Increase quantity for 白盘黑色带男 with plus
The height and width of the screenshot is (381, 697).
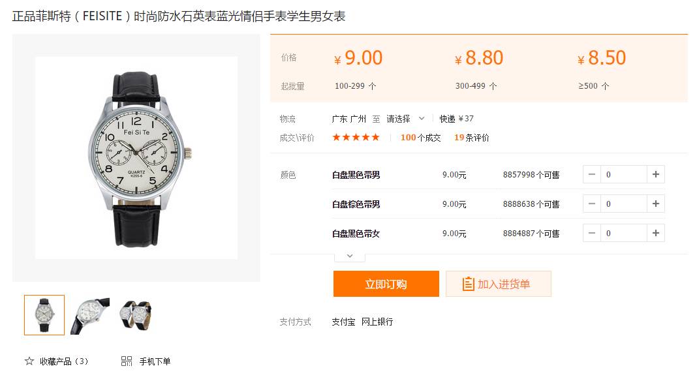click(656, 174)
